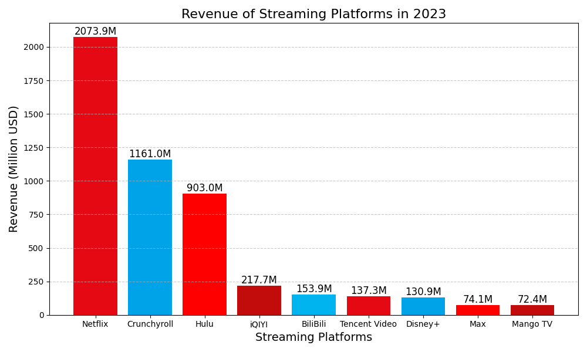Image resolution: width=587 pixels, height=352 pixels.
Task: Click the 500 y-axis tick label
Action: pos(36,248)
